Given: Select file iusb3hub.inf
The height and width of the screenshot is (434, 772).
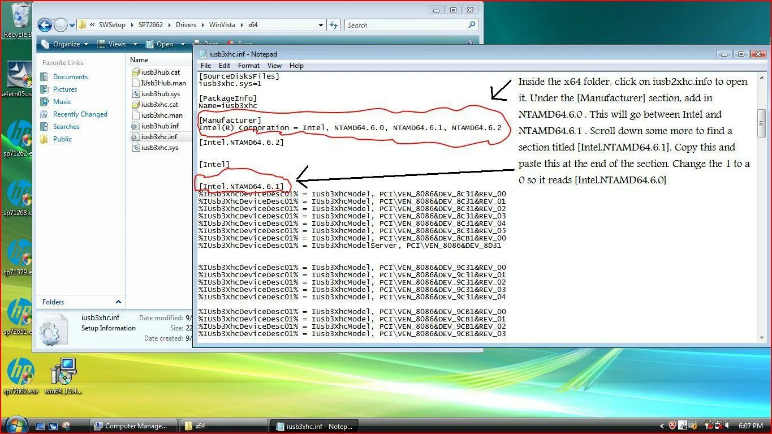Looking at the screenshot, I should pyautogui.click(x=155, y=126).
